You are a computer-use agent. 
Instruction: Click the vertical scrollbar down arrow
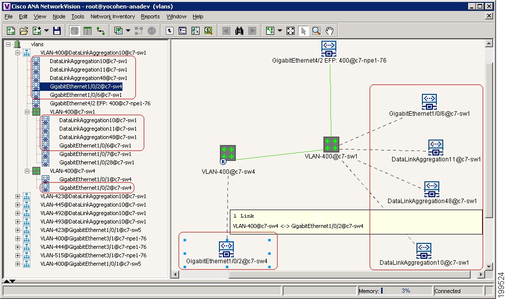tap(489, 267)
